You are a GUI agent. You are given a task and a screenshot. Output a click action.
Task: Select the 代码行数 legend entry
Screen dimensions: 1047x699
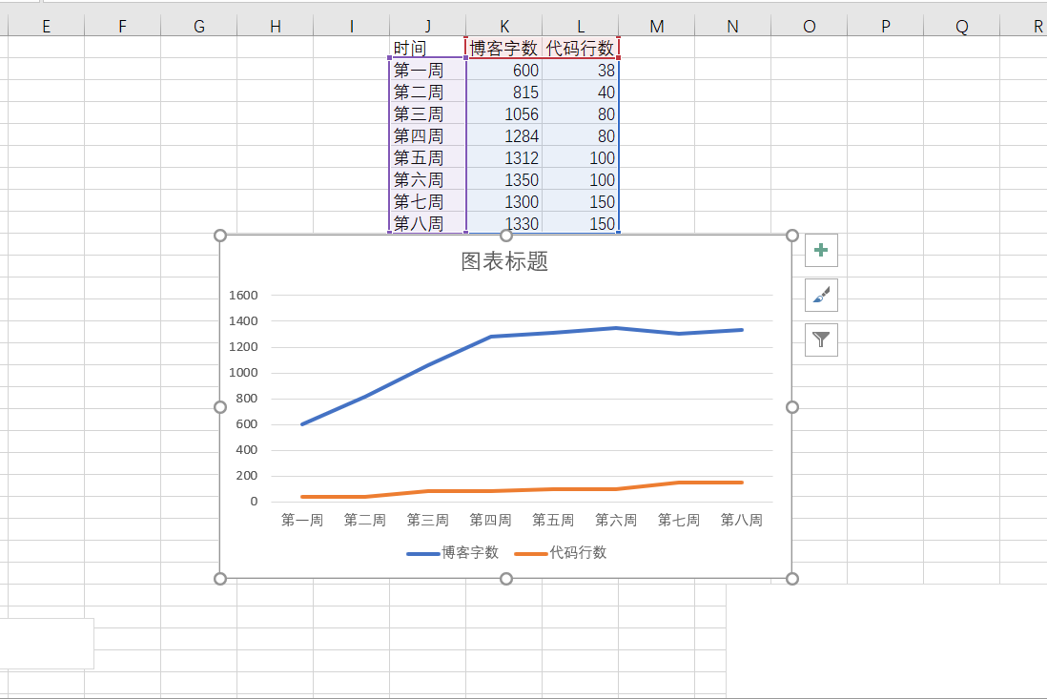(x=561, y=553)
